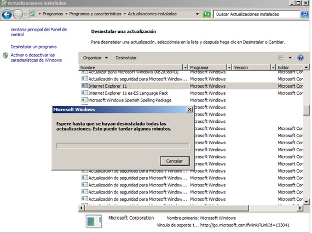Open the Organizar menu
Screen dimensions: 312x233
pyautogui.click(x=95, y=58)
